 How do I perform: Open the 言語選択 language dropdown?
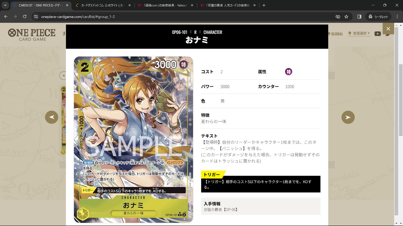tap(359, 33)
